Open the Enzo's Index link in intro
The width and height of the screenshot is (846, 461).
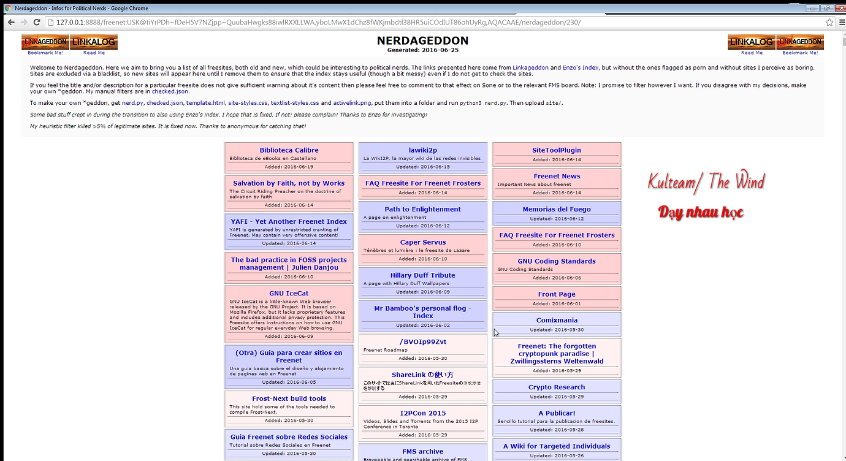coord(581,67)
